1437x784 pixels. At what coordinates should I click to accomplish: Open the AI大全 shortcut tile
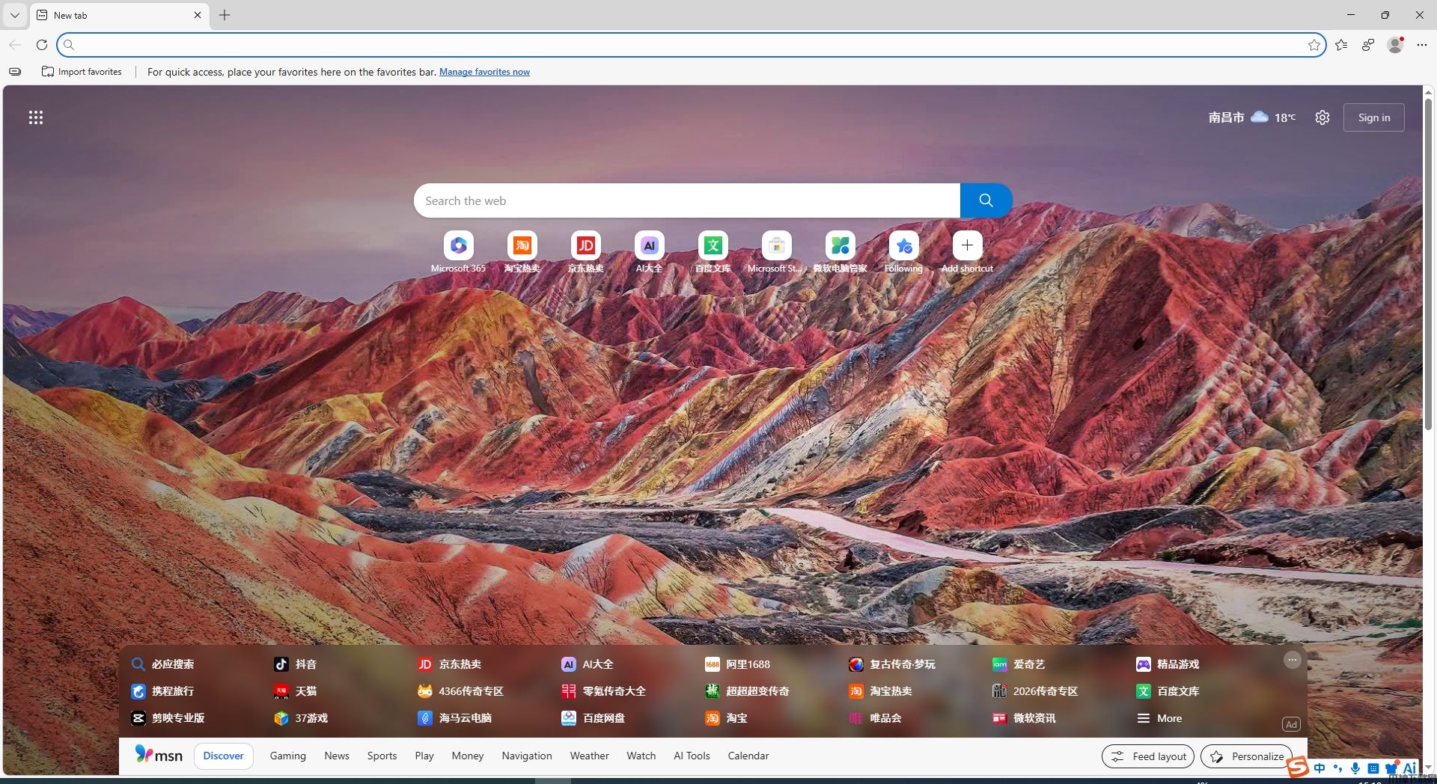[x=649, y=245]
